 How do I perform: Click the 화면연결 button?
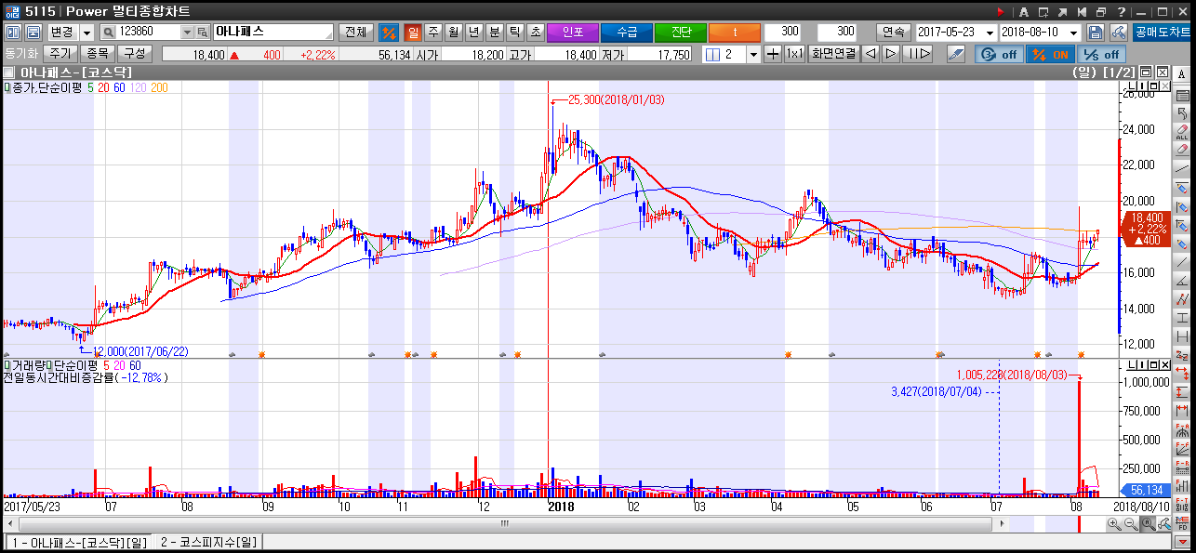click(x=833, y=54)
